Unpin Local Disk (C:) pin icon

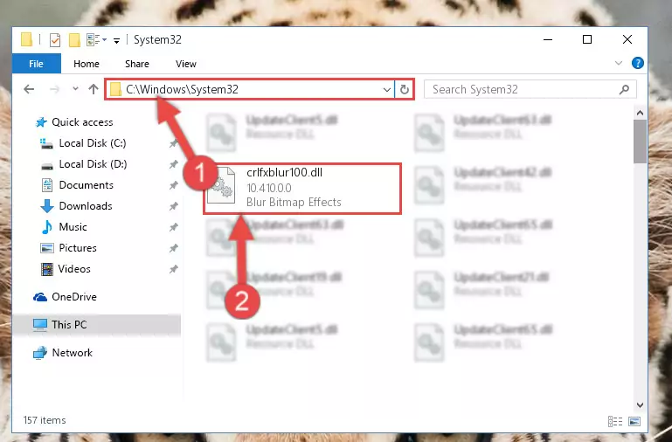(174, 143)
